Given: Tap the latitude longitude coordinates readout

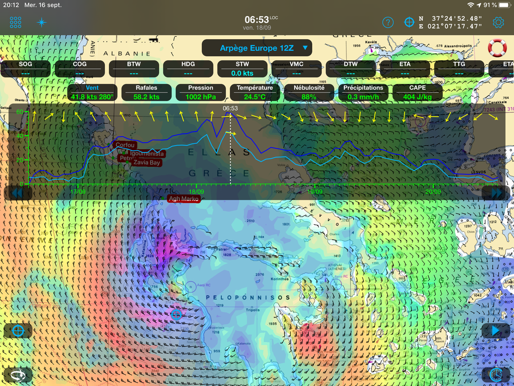Looking at the screenshot, I should [x=450, y=22].
